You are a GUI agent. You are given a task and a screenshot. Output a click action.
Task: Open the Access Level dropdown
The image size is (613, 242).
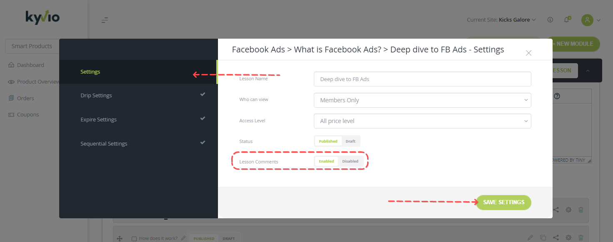pos(422,121)
